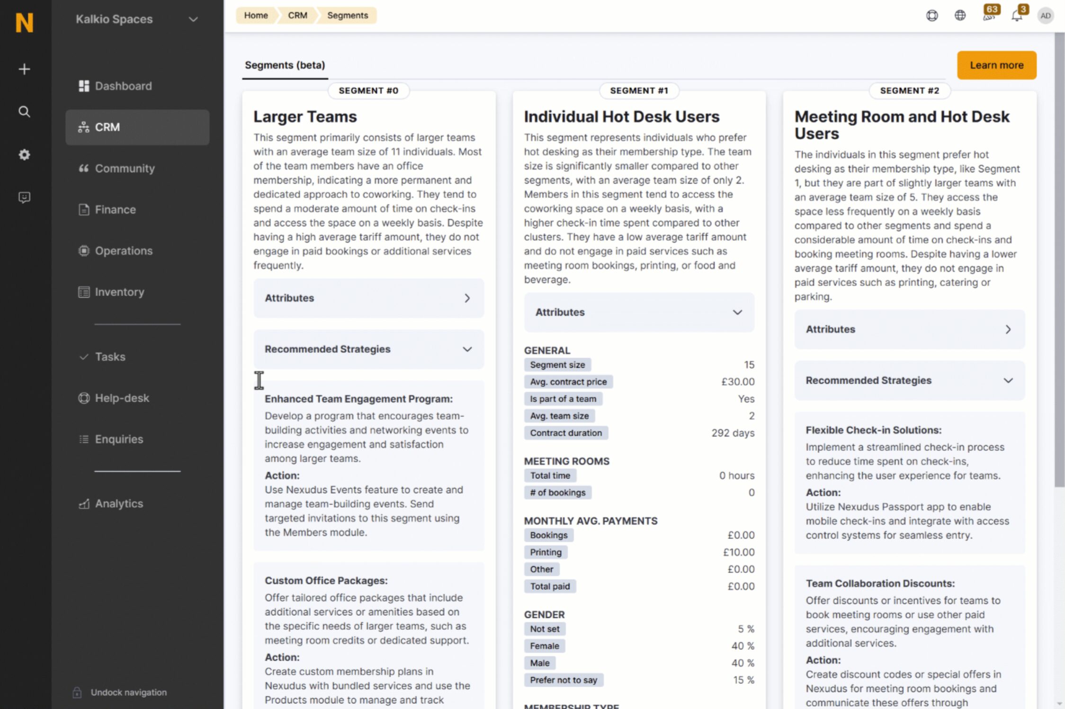Select the Segments (beta) tab
The height and width of the screenshot is (709, 1065).
pos(285,65)
